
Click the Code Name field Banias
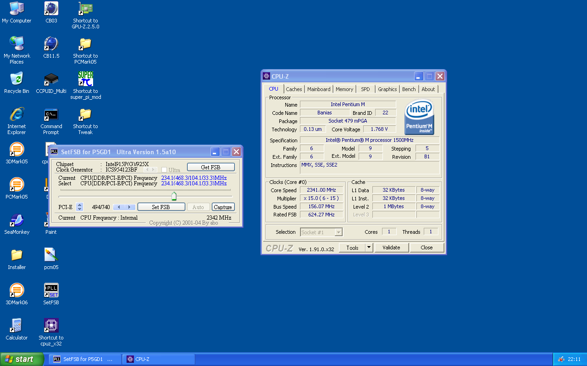tap(325, 113)
